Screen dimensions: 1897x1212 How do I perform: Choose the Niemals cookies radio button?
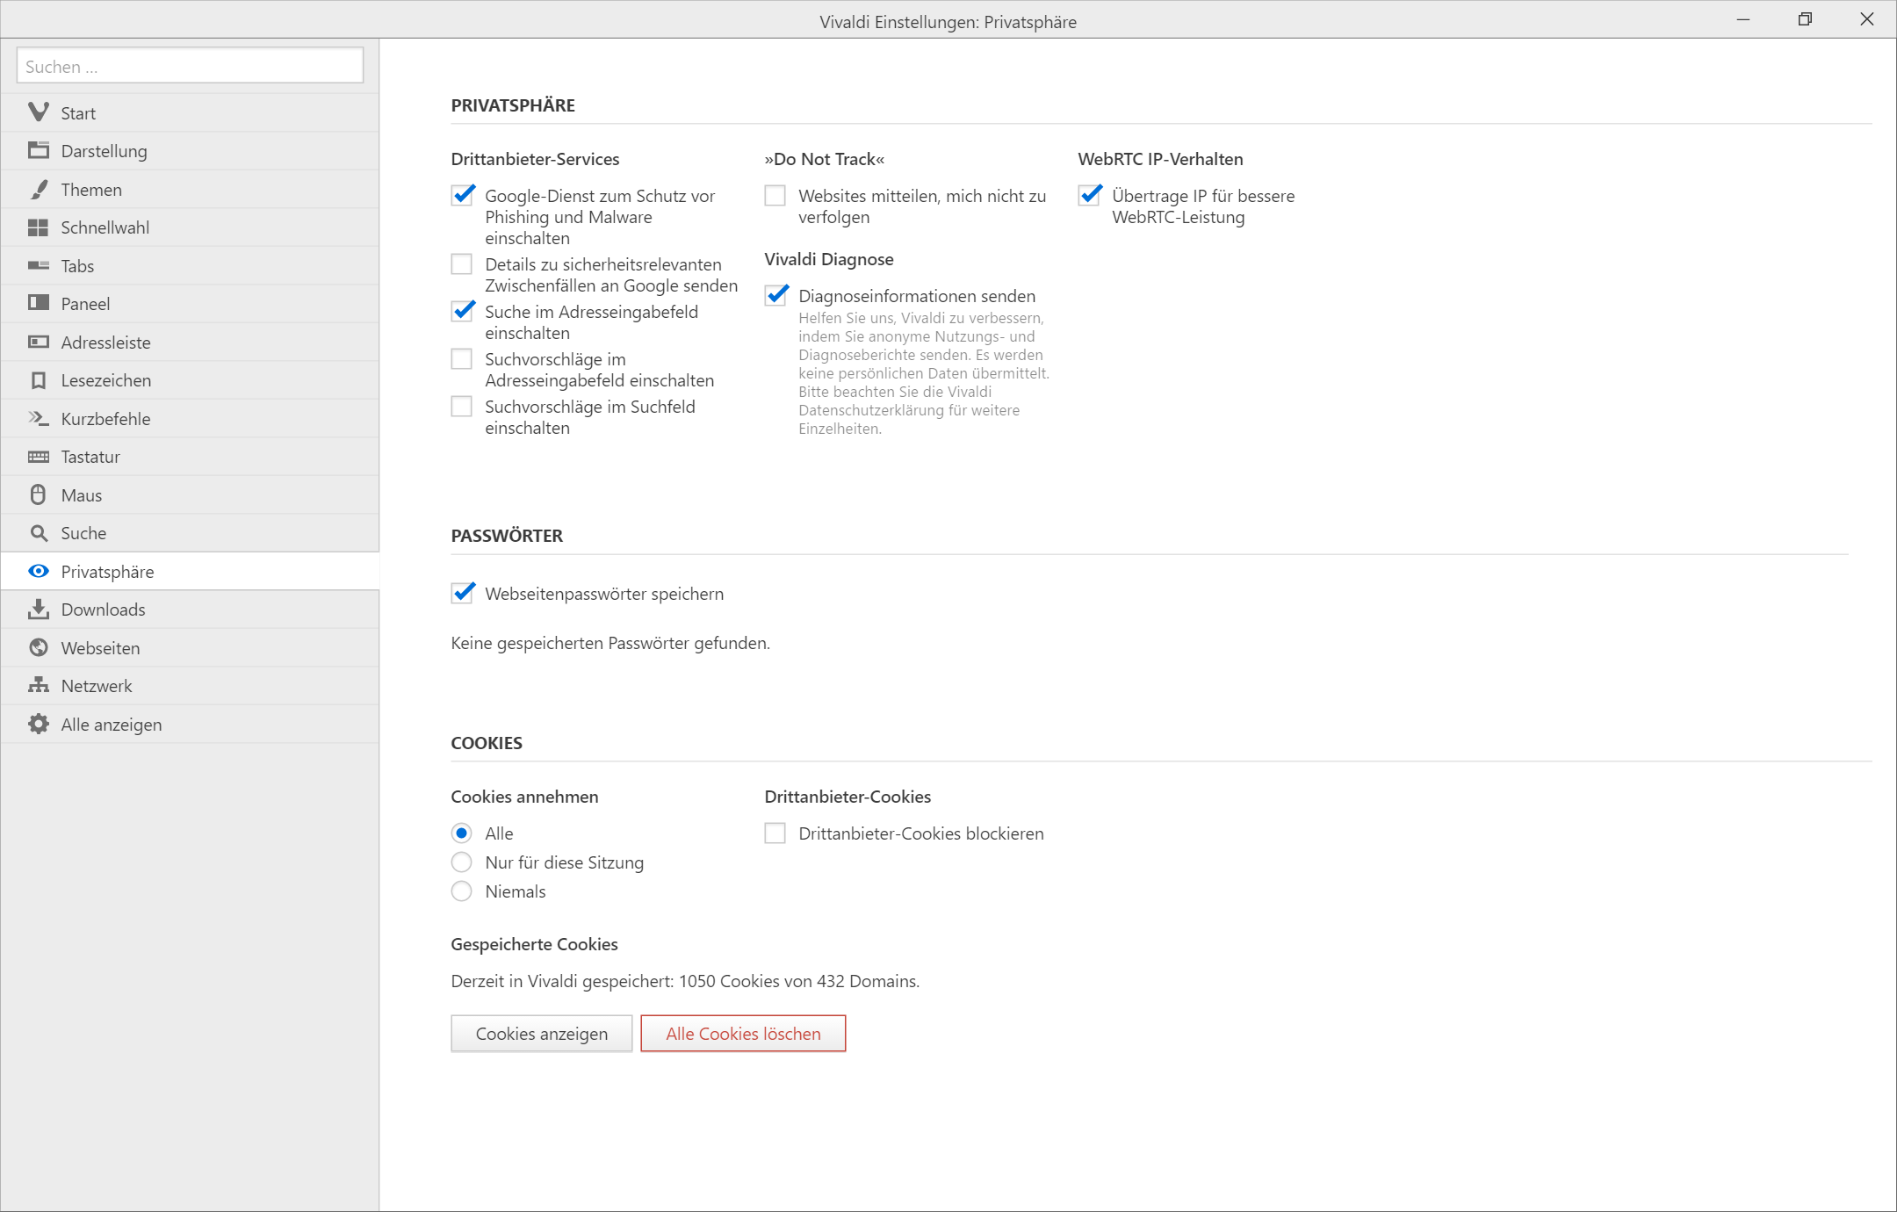[461, 891]
